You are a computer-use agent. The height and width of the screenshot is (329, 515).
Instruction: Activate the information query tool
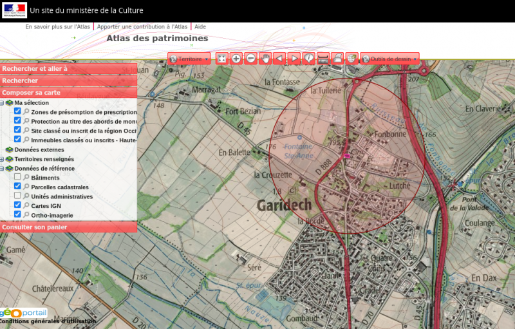coord(309,59)
